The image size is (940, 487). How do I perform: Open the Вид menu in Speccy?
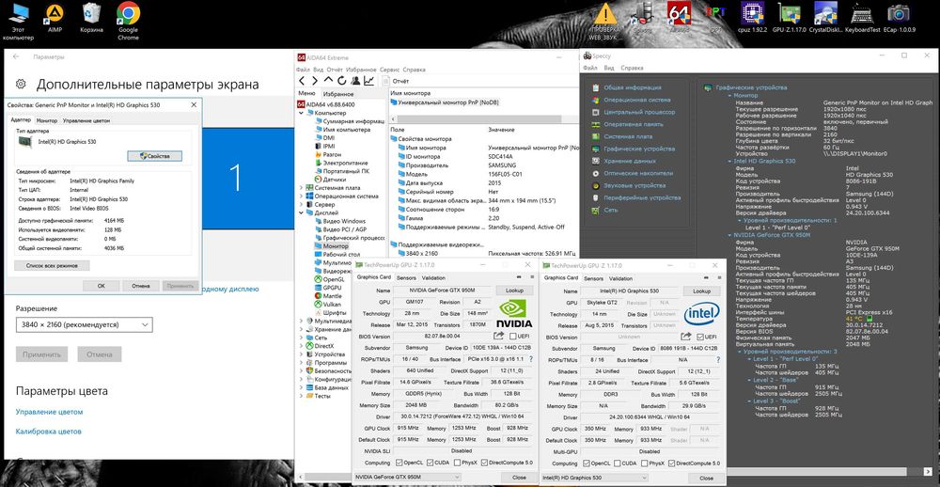pyautogui.click(x=608, y=68)
